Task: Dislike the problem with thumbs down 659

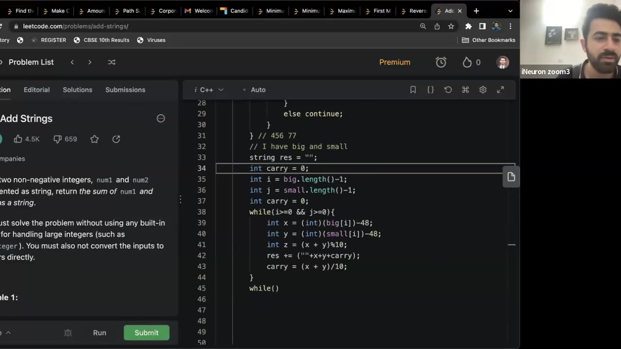Action: (65, 139)
